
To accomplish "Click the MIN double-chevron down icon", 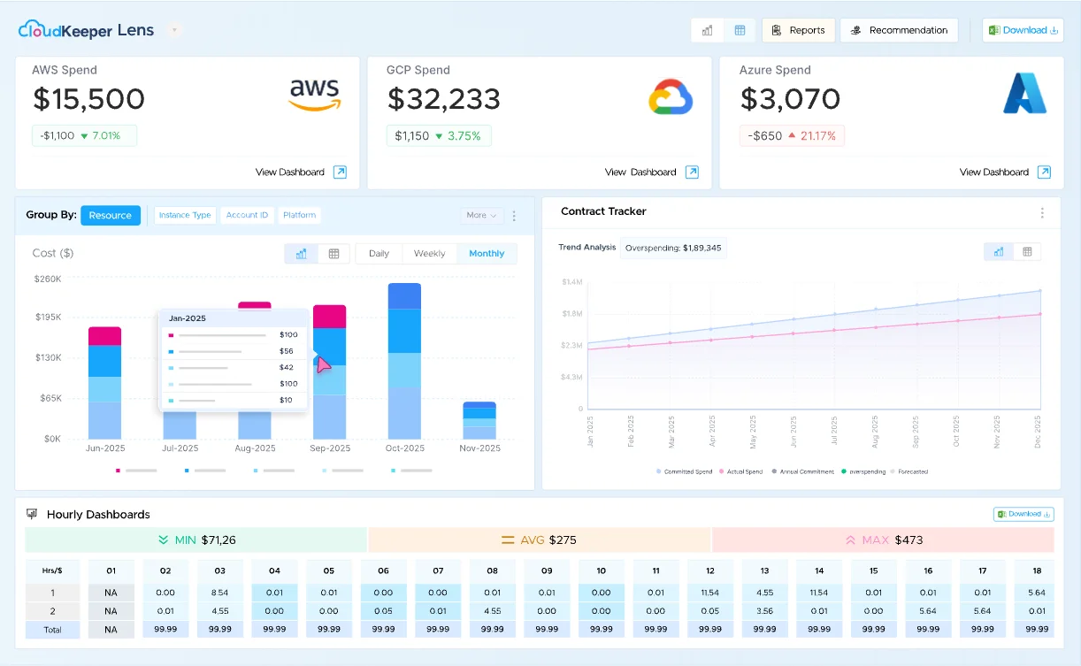I will coord(163,540).
